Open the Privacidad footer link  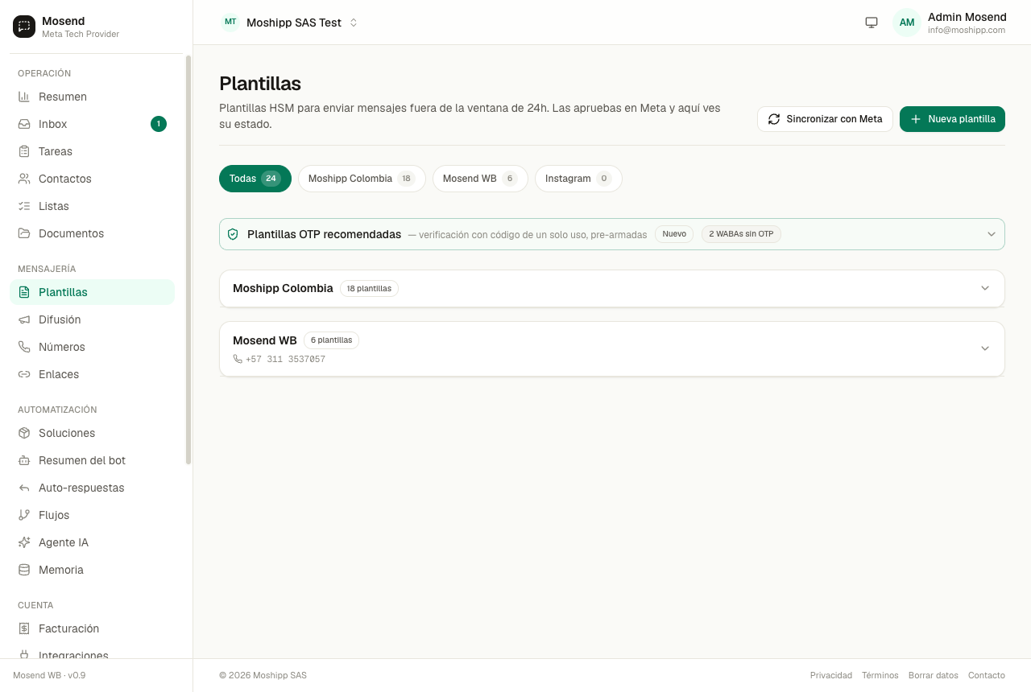click(x=831, y=675)
